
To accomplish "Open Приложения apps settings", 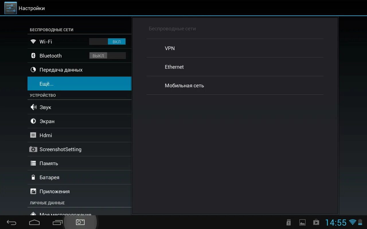I will [x=79, y=191].
